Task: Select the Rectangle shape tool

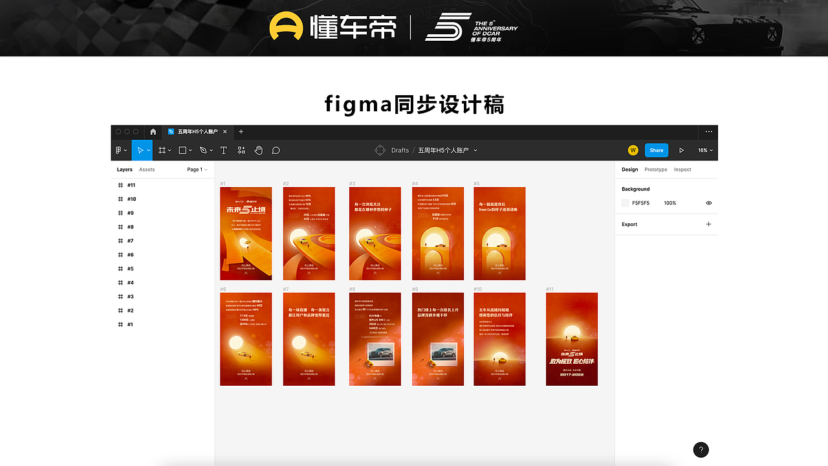Action: pyautogui.click(x=182, y=150)
